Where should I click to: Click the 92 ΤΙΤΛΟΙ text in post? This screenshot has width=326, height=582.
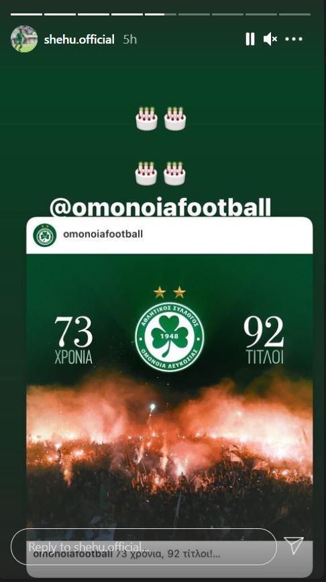tap(264, 340)
